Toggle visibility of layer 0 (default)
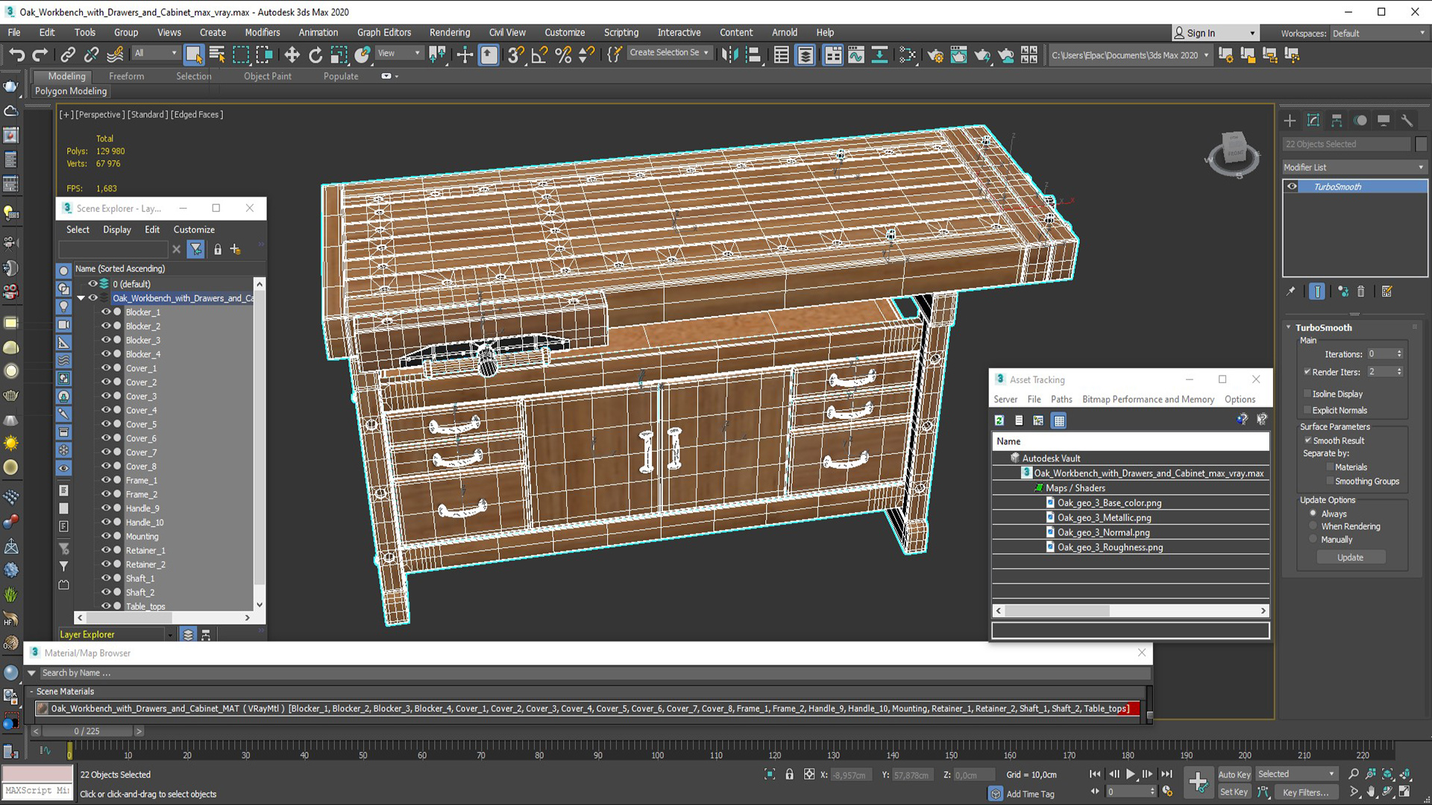The image size is (1432, 805). point(92,284)
